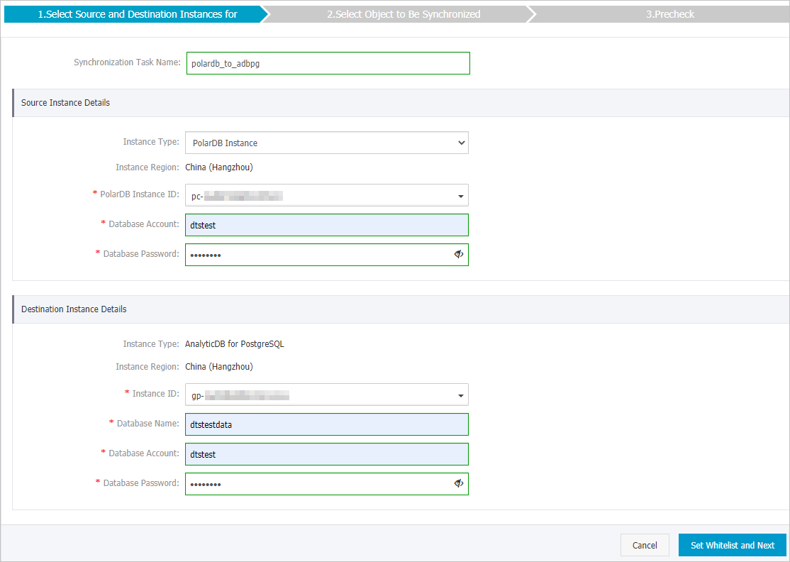Click the Cancel button
This screenshot has height=562, width=790.
click(x=644, y=545)
